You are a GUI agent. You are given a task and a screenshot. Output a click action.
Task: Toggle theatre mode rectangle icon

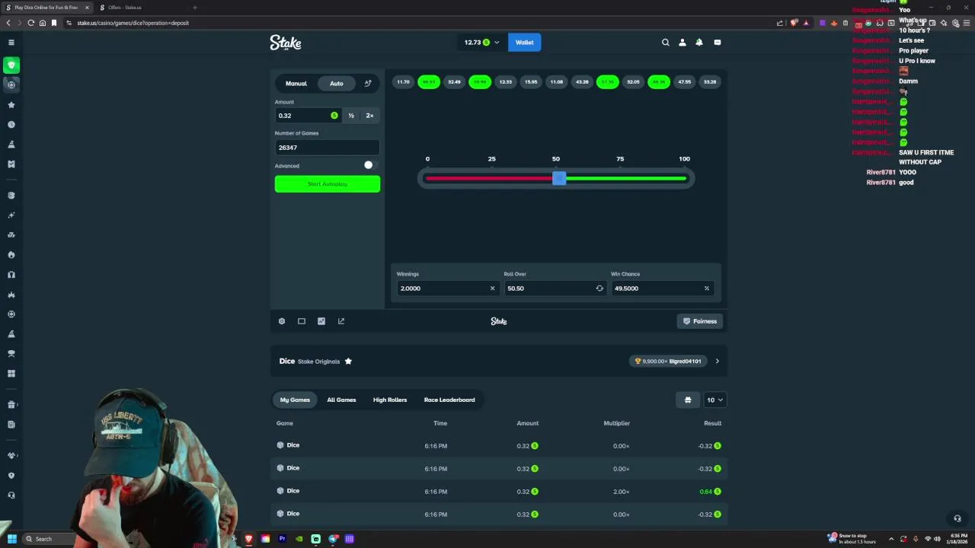pyautogui.click(x=302, y=321)
